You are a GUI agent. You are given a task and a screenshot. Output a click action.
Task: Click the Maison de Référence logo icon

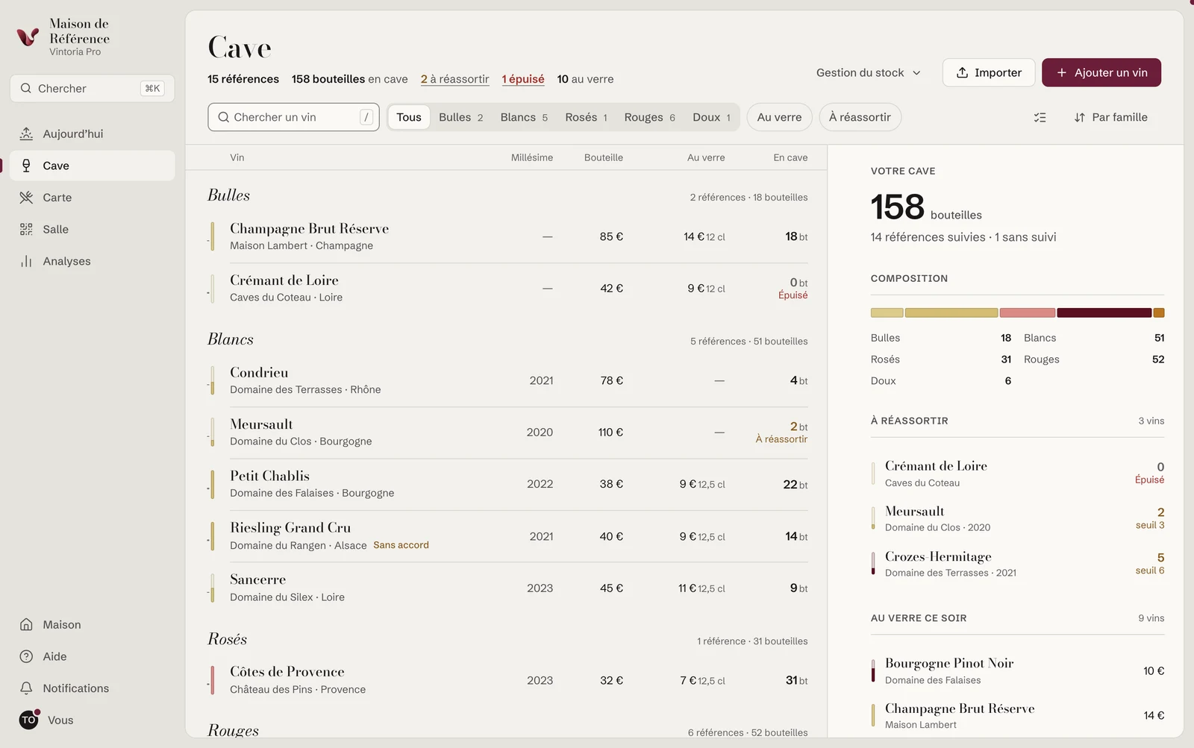(28, 37)
